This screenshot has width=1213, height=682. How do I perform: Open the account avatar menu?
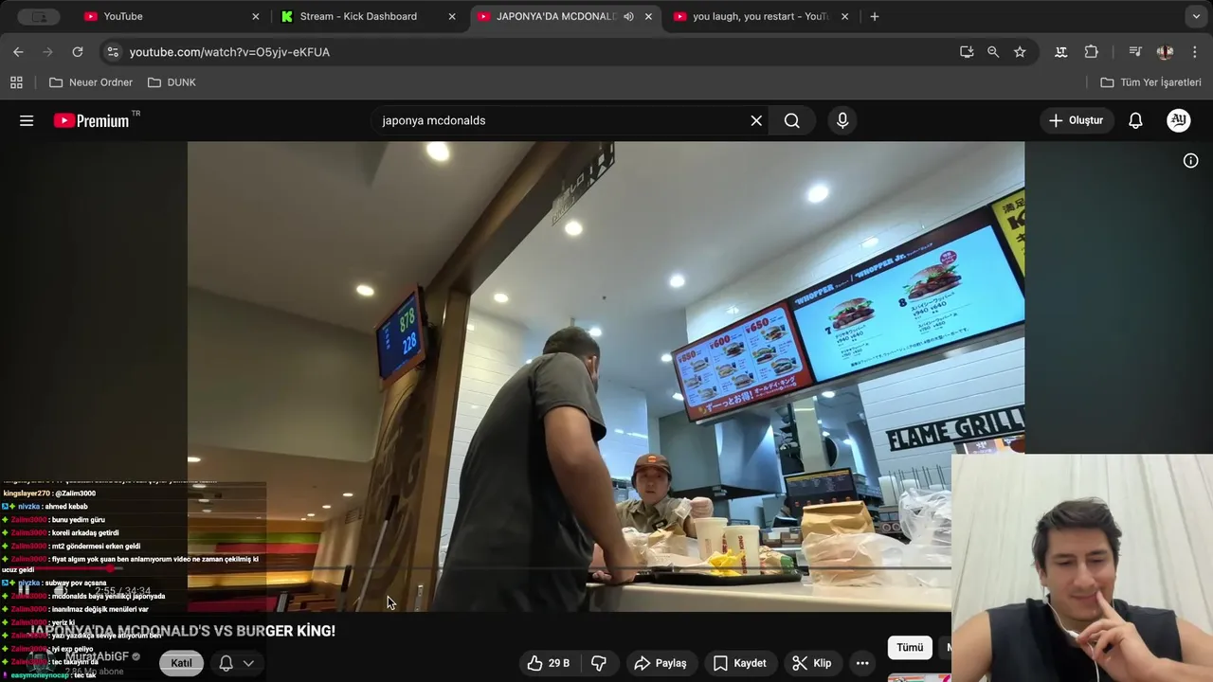1178,120
